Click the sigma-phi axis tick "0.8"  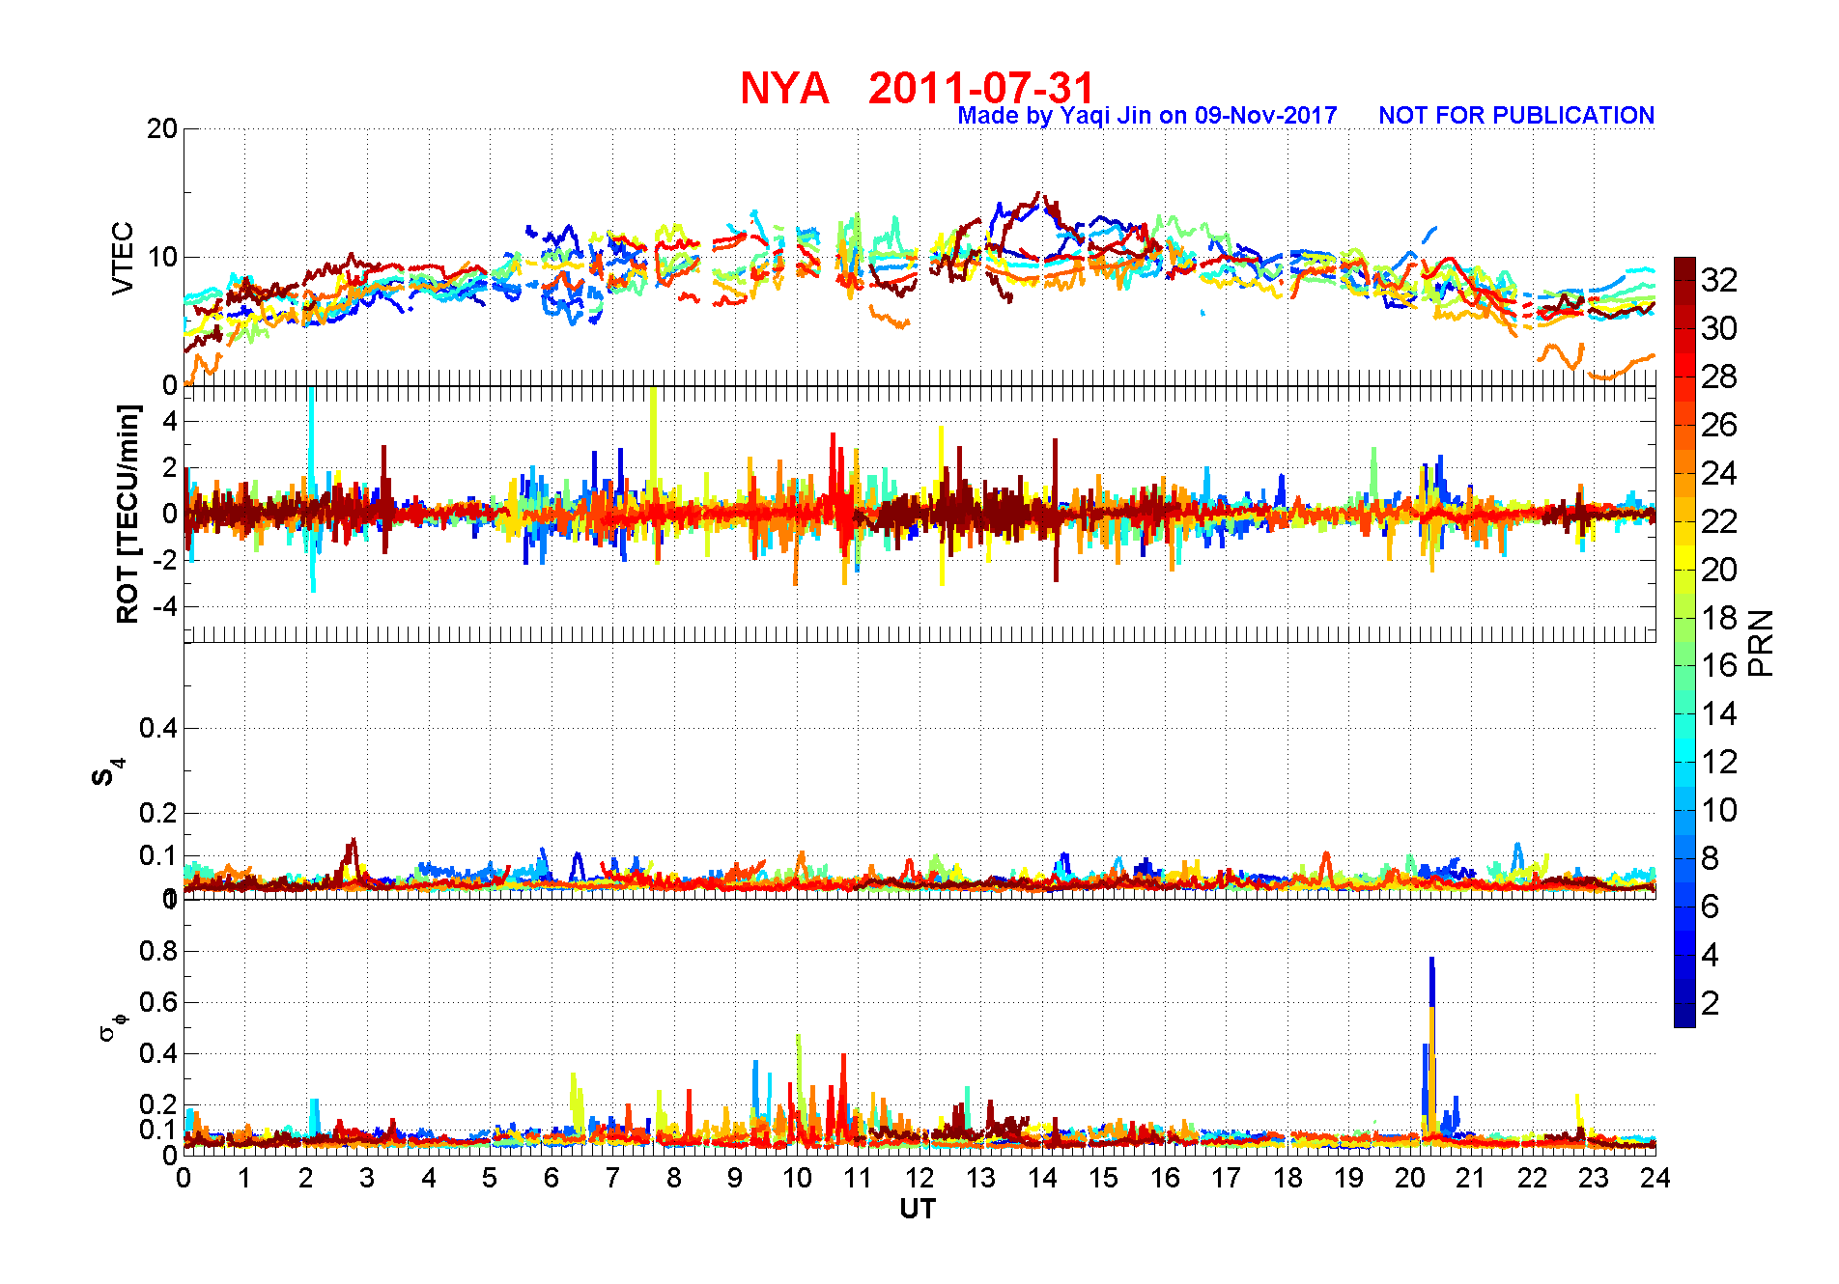[x=158, y=951]
